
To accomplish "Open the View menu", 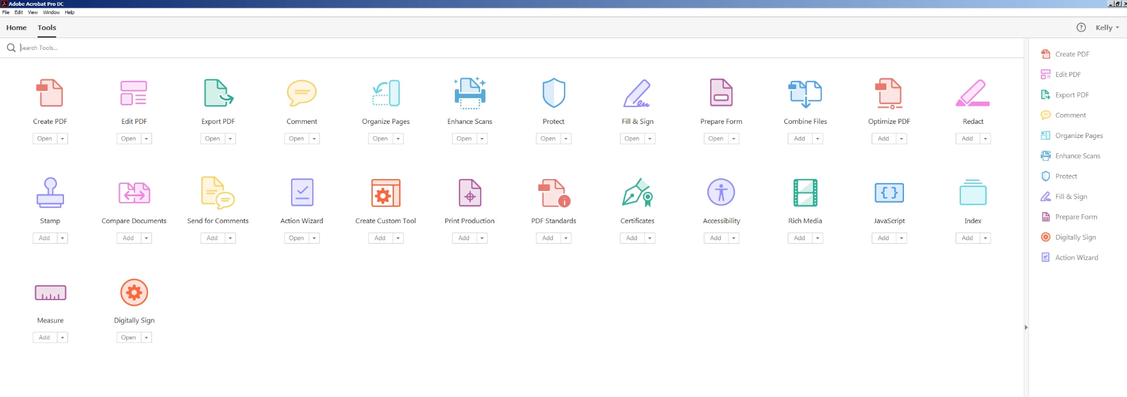I will pyautogui.click(x=33, y=12).
